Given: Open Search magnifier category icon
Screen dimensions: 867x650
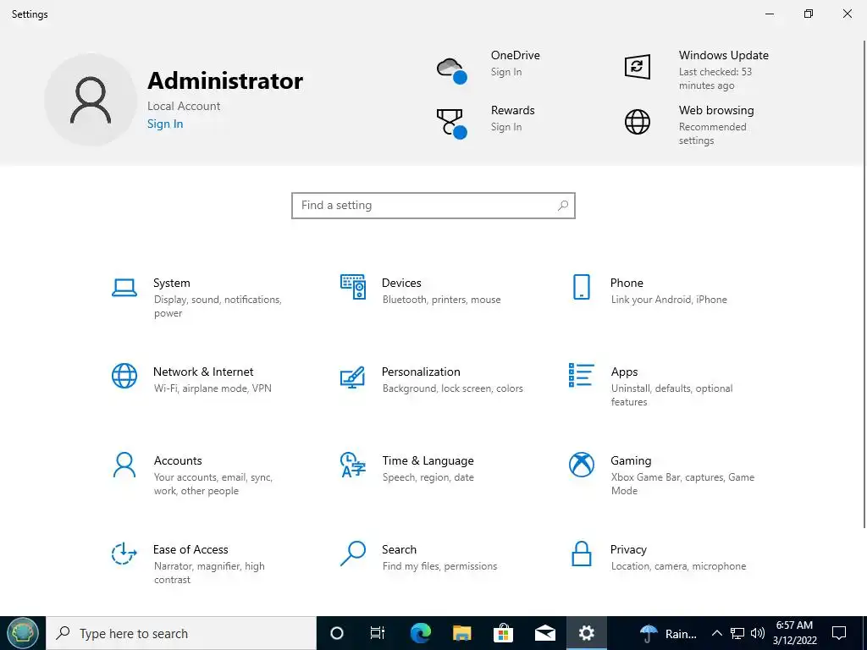Looking at the screenshot, I should (353, 554).
